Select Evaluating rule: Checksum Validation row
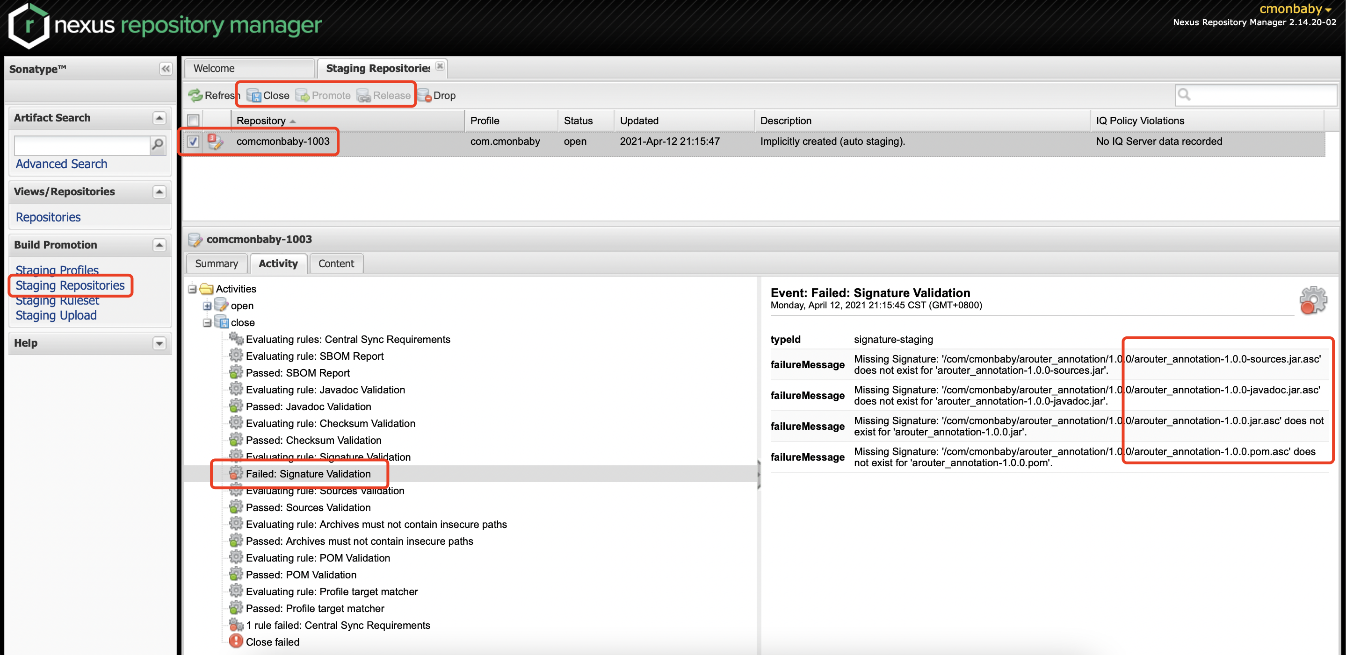The image size is (1346, 655). pyautogui.click(x=470, y=423)
